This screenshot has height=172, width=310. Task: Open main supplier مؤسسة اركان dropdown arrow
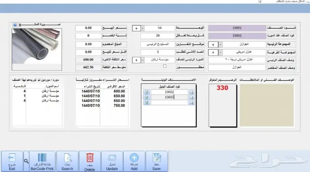pos(143,60)
